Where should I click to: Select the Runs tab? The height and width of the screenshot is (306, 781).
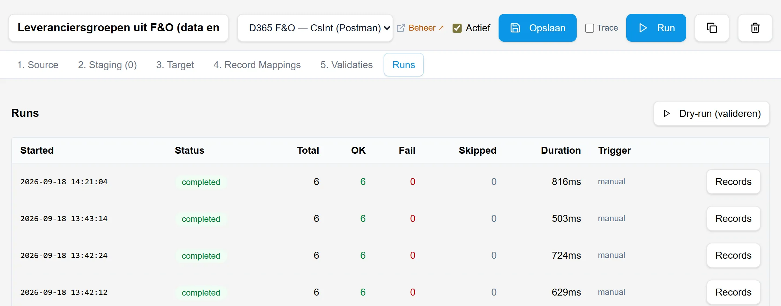pos(404,65)
